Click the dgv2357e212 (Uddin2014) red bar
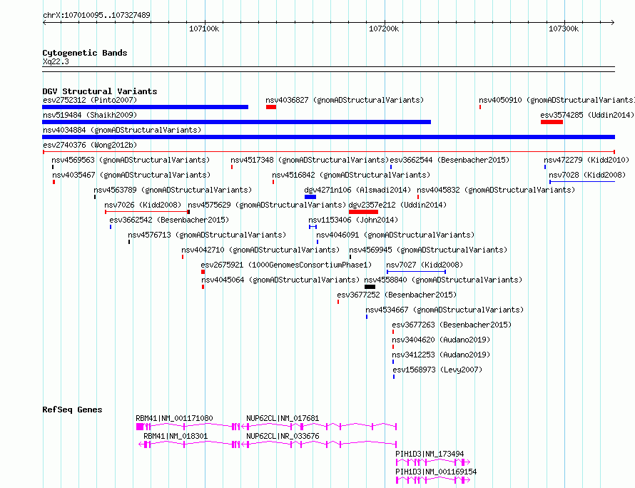 pos(363,212)
